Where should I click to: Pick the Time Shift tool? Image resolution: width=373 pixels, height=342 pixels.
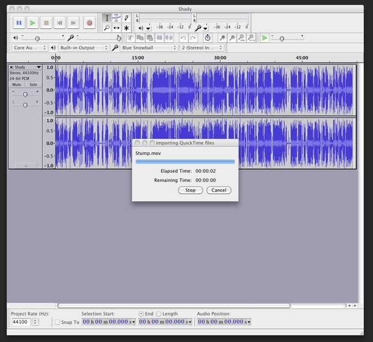tap(117, 28)
